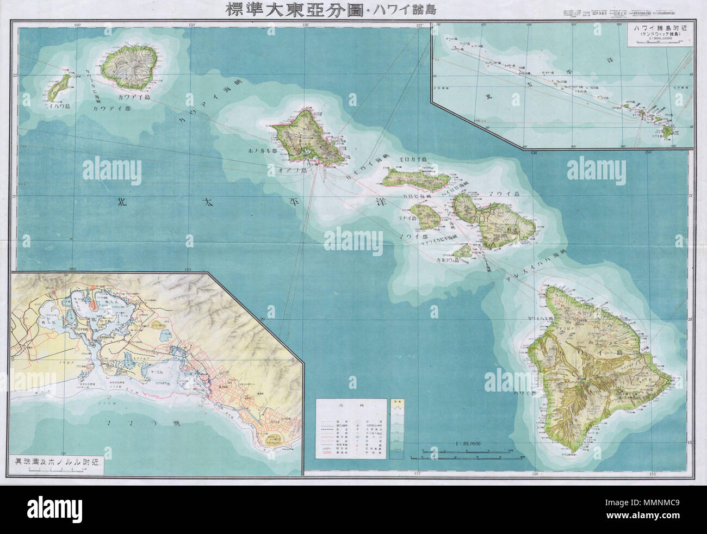Click the '太' character in the main map ocean

(207, 203)
